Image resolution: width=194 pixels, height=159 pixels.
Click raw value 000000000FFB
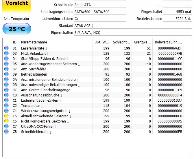coord(170,53)
